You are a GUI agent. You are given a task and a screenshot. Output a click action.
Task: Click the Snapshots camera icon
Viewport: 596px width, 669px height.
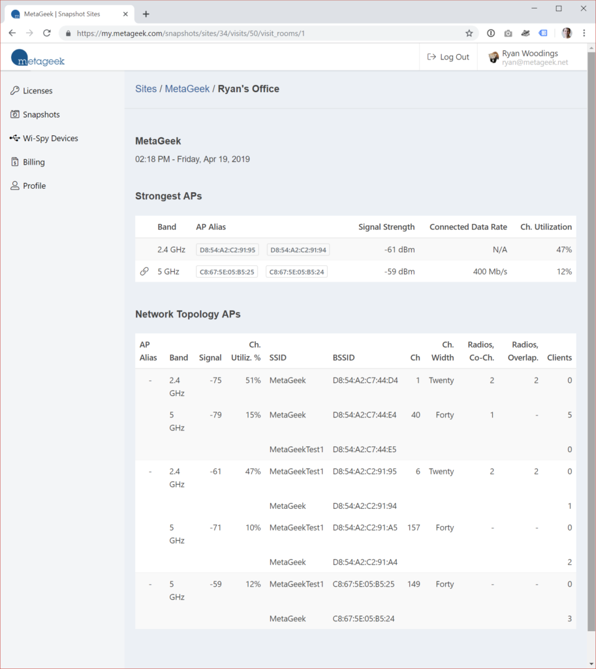click(15, 114)
